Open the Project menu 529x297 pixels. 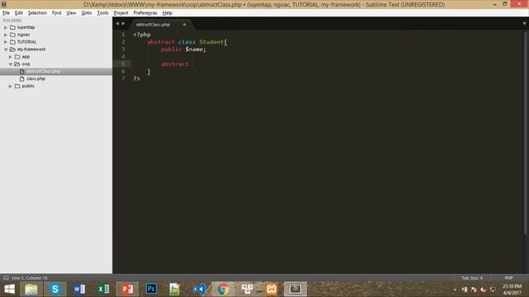point(121,13)
